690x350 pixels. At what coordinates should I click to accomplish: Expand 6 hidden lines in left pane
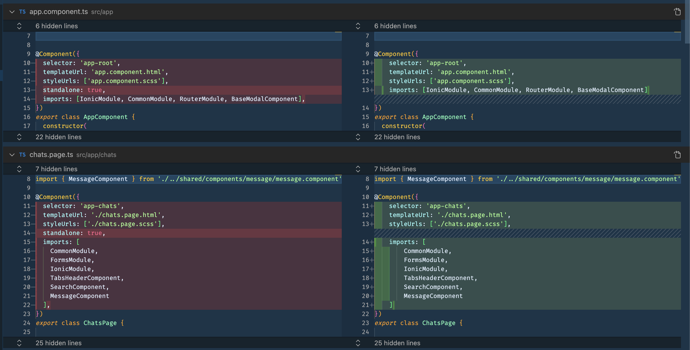[x=19, y=26]
